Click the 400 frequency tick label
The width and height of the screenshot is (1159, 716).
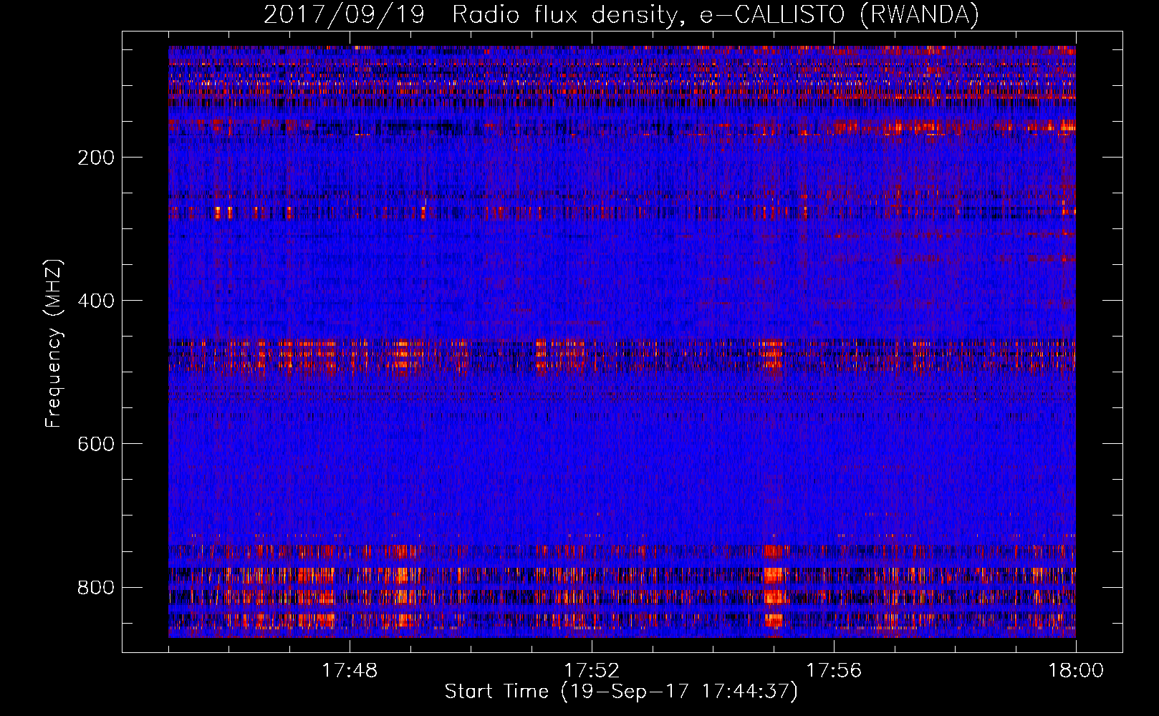(96, 301)
